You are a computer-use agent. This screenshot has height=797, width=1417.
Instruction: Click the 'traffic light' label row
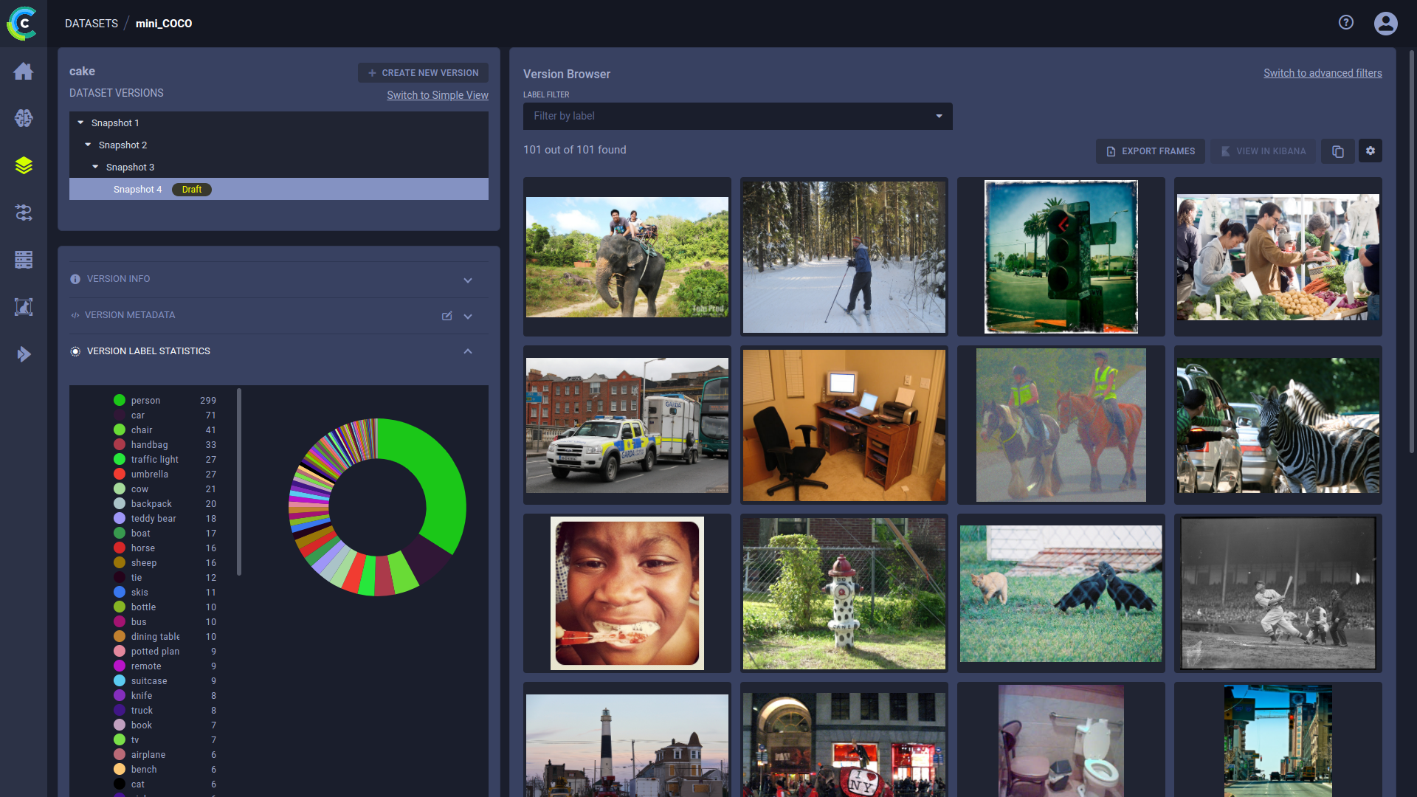165,459
